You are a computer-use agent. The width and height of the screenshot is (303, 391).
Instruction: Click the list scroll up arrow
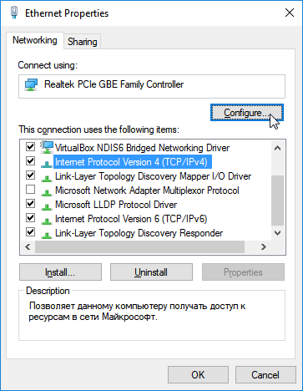pyautogui.click(x=277, y=148)
